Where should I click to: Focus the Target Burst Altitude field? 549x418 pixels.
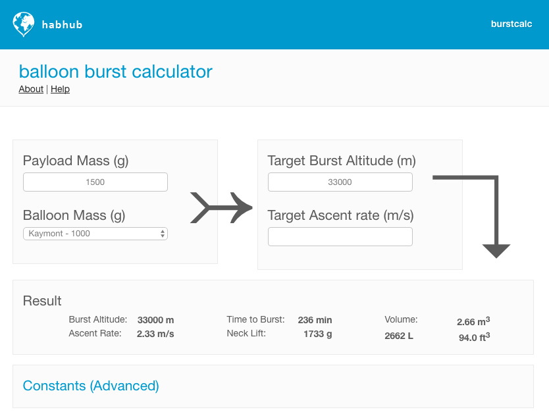click(340, 182)
